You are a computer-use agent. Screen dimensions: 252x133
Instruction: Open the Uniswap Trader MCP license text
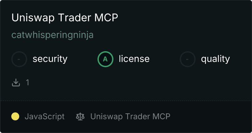[x=130, y=117]
